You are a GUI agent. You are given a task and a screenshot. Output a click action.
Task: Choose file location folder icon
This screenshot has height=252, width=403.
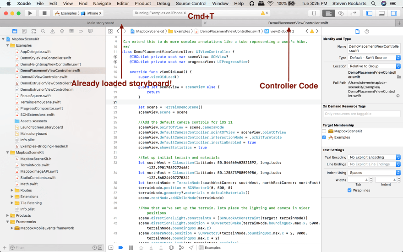398,77
